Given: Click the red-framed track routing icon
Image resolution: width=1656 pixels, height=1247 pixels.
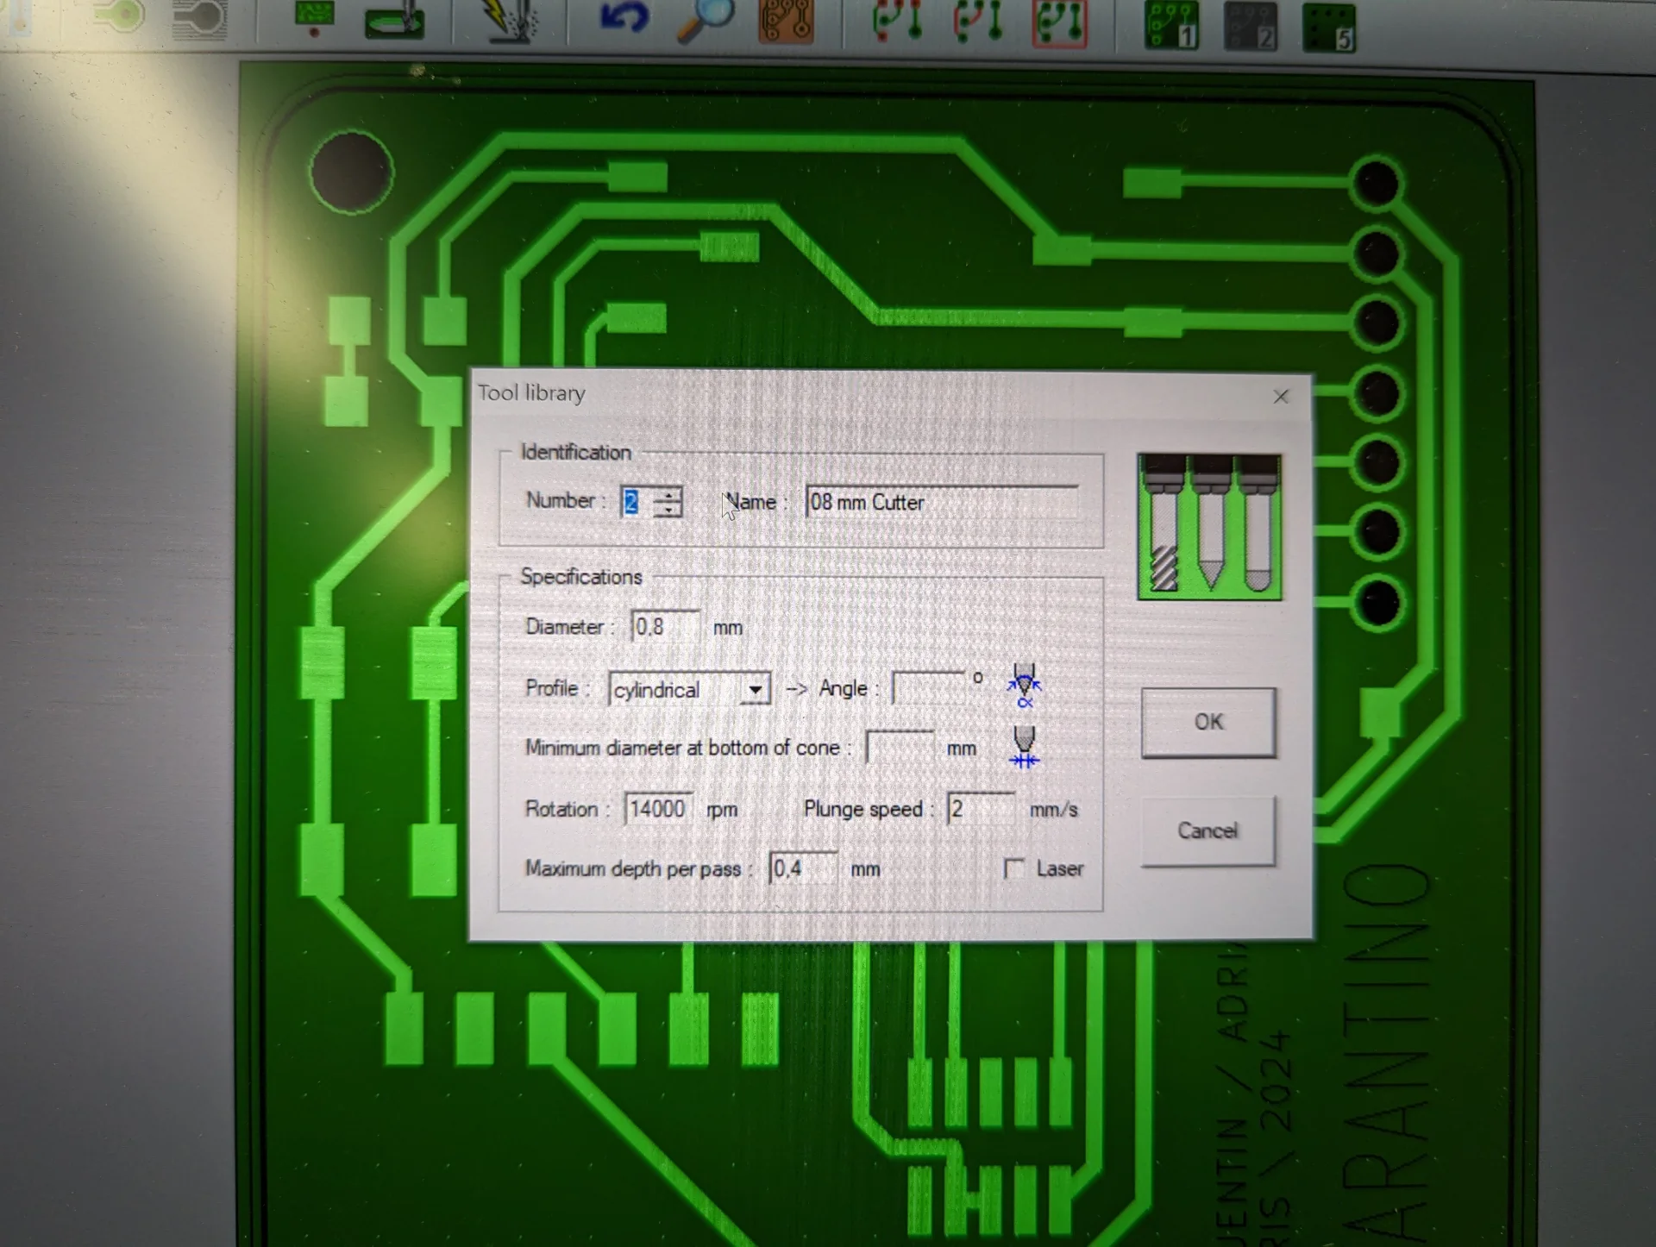Looking at the screenshot, I should tap(1059, 22).
